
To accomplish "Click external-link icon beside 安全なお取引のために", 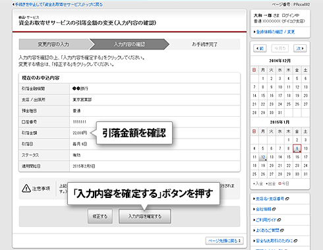I will (296, 241).
